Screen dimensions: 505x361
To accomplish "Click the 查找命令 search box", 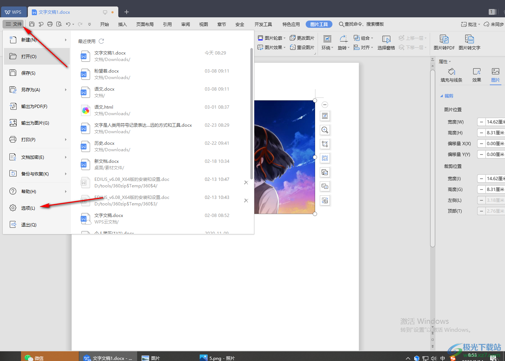I will [361, 24].
